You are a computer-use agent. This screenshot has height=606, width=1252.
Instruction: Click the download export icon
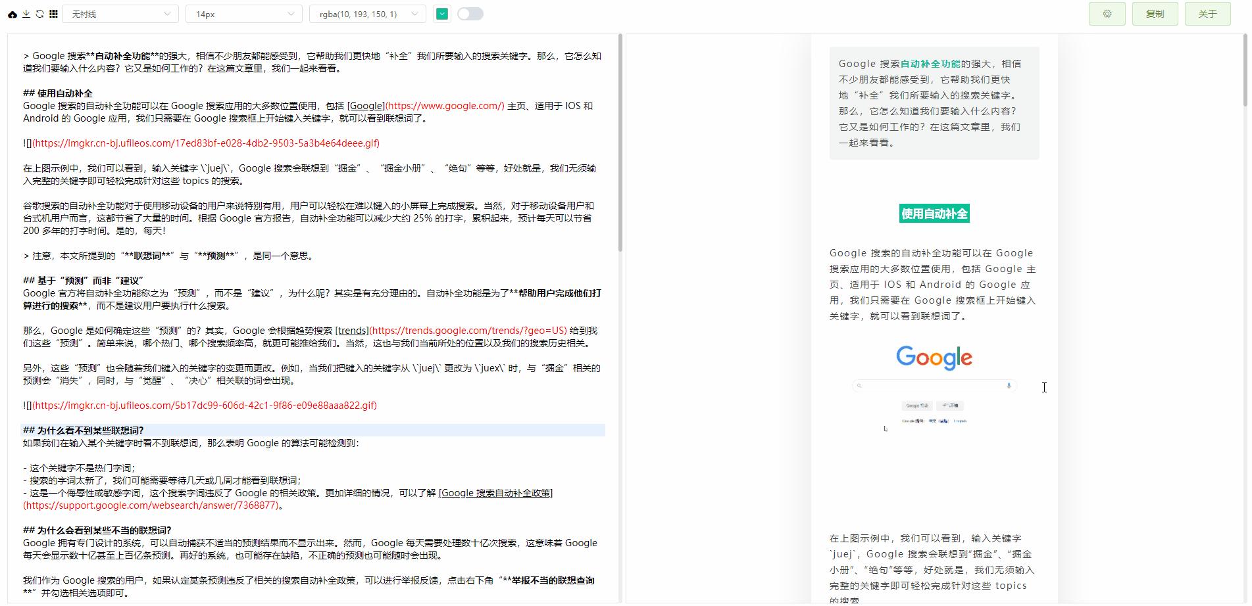click(26, 13)
